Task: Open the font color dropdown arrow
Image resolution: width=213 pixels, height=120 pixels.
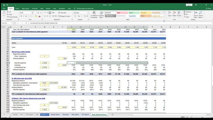Action: [x=41, y=16]
